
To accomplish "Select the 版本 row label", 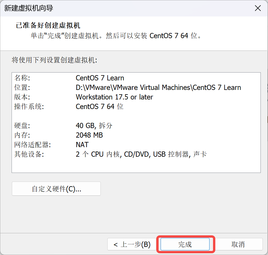I will [x=22, y=97].
